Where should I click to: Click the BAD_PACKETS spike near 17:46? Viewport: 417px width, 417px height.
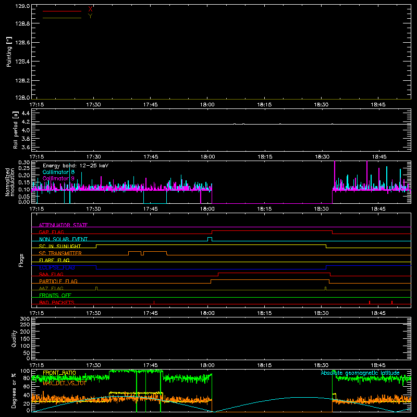[x=154, y=302]
